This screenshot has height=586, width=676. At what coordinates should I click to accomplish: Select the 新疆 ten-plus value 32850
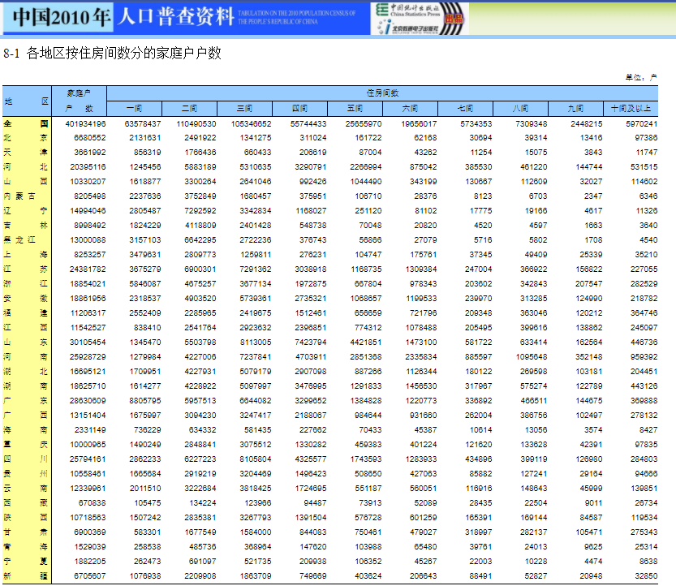pos(646,576)
